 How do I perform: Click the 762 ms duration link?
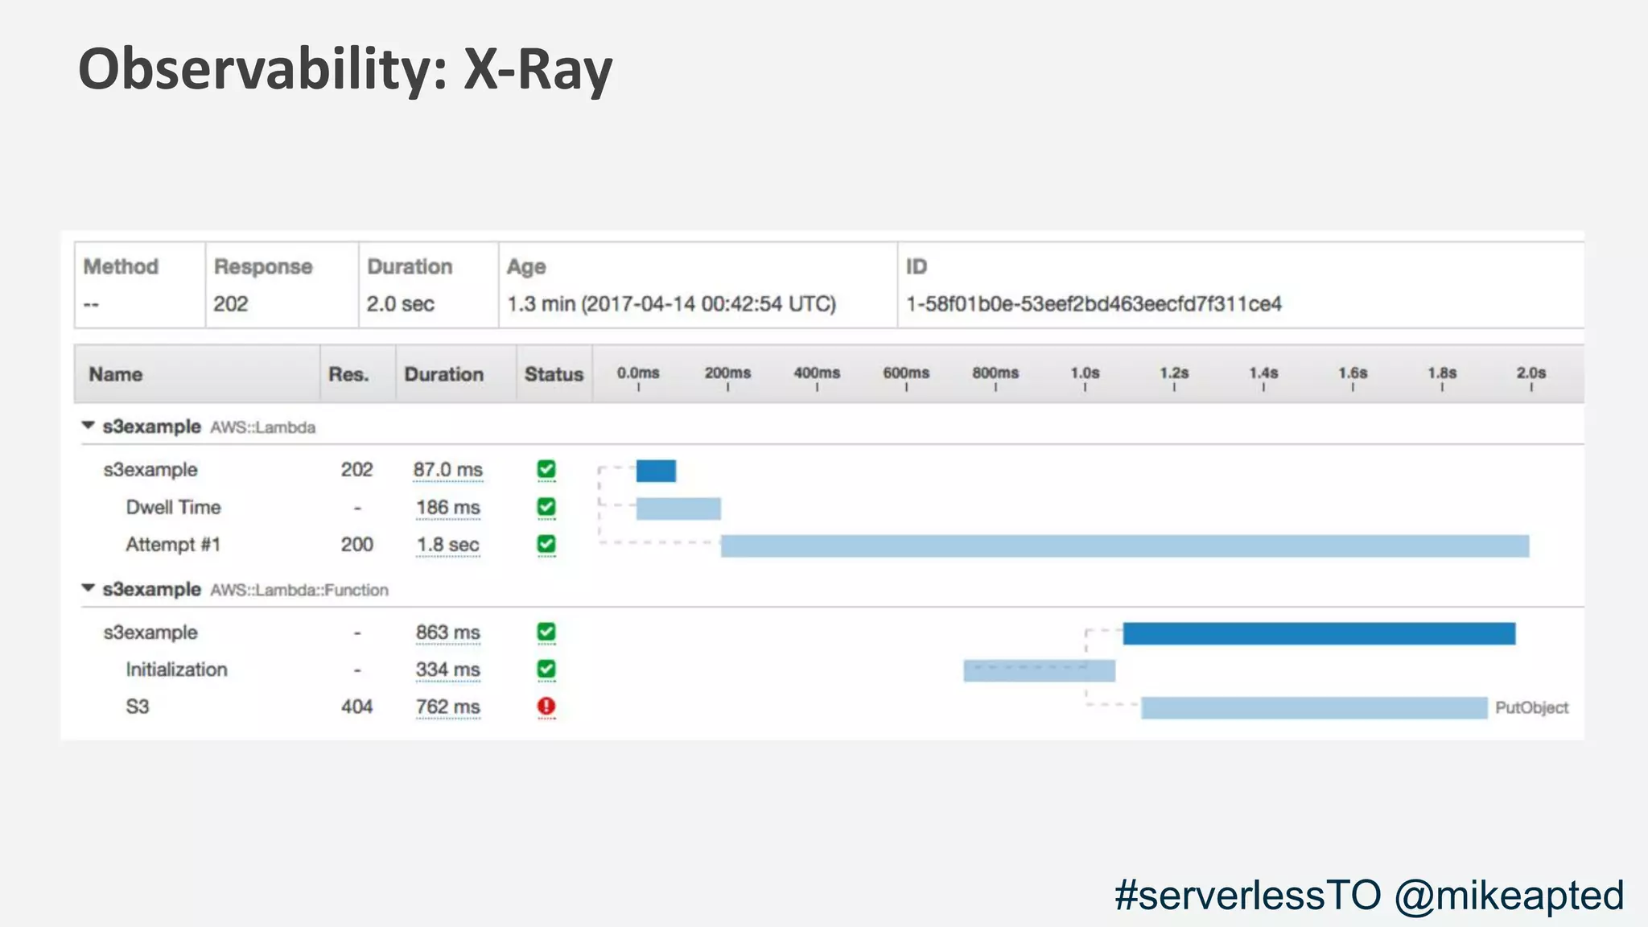pos(447,707)
